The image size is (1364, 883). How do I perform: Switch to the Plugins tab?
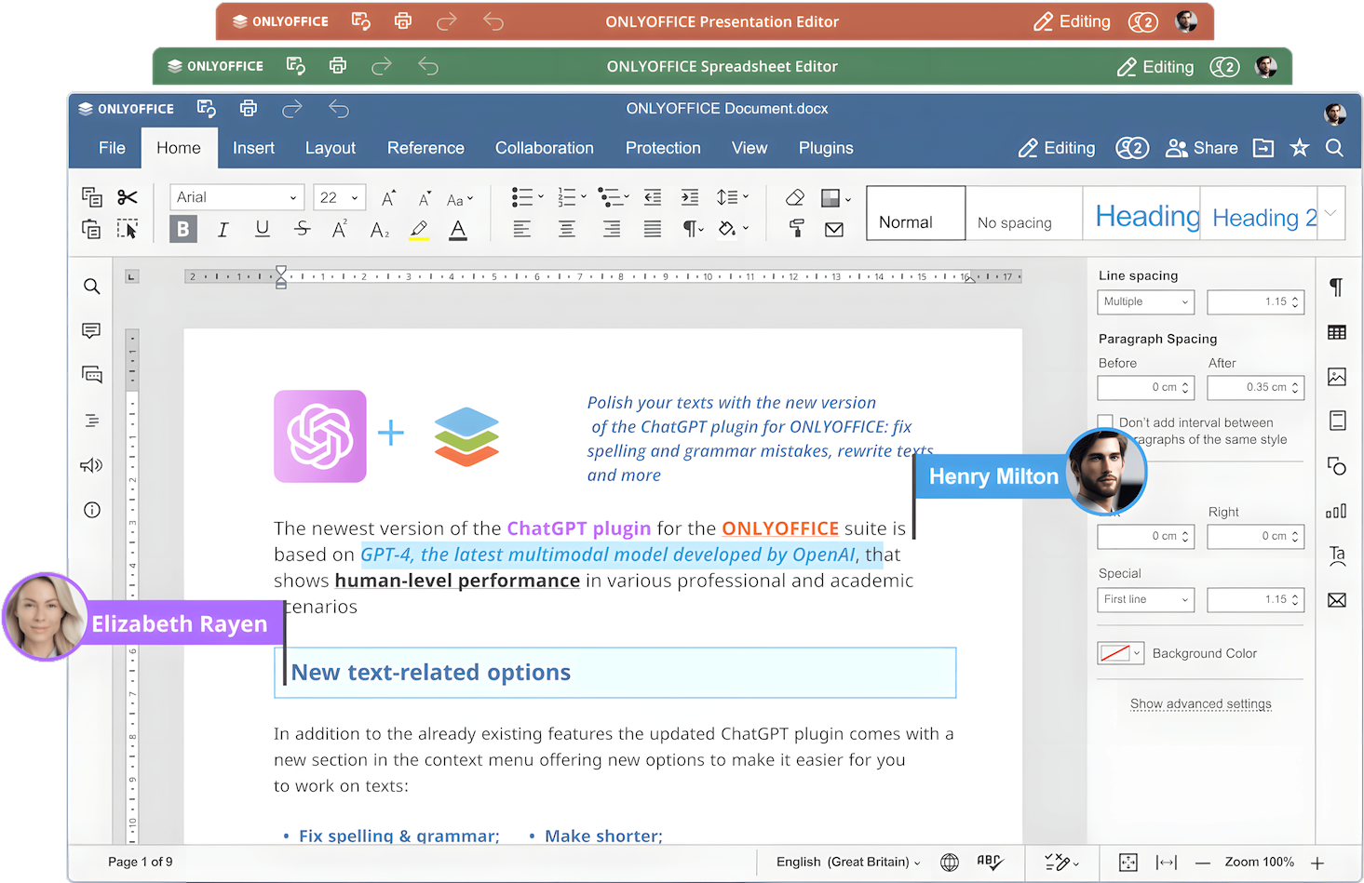[826, 148]
